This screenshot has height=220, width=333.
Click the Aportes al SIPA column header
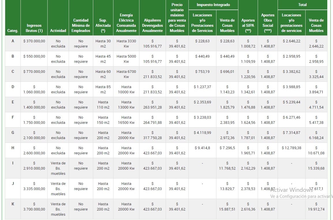[248, 25]
